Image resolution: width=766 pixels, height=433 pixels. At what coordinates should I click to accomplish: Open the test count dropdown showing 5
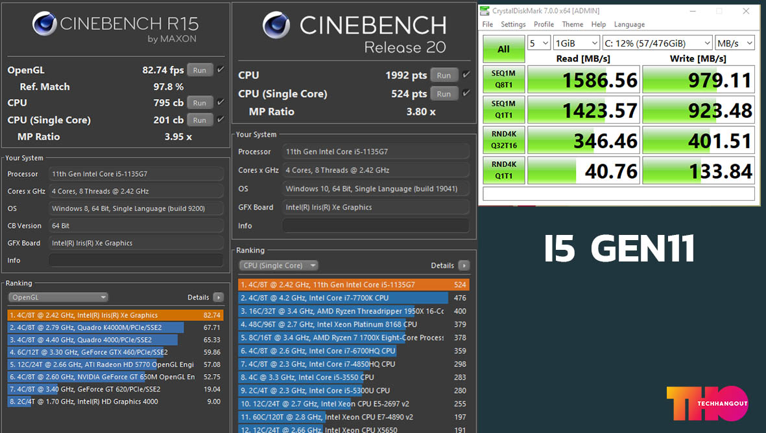click(x=539, y=43)
